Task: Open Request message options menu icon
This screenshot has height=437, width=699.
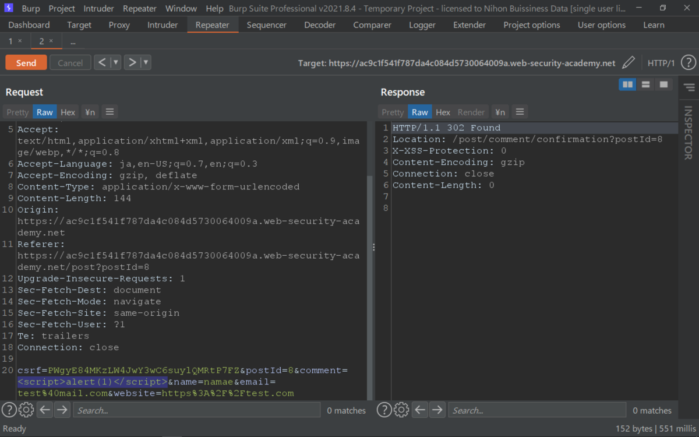Action: click(110, 112)
